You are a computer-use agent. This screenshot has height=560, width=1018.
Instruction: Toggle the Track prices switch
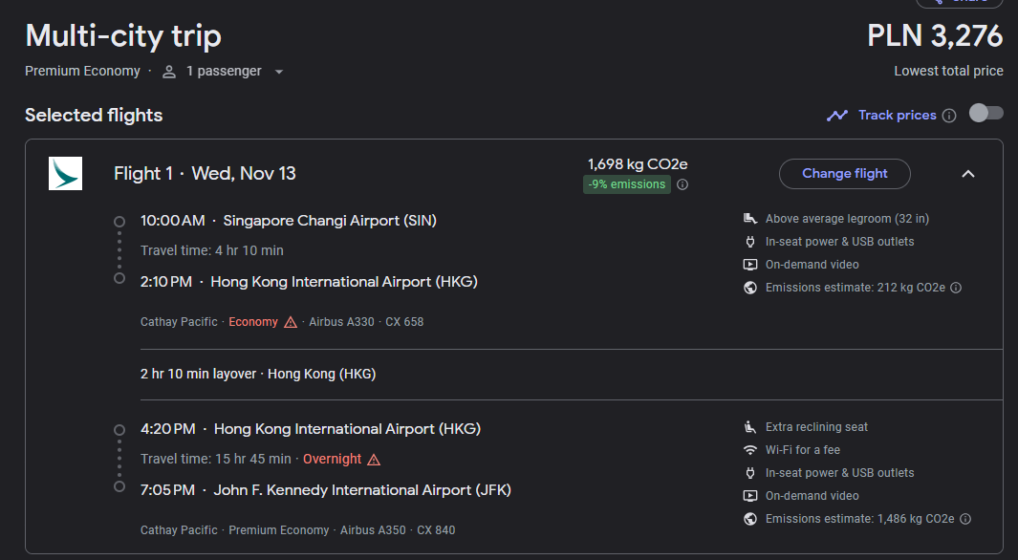[986, 114]
